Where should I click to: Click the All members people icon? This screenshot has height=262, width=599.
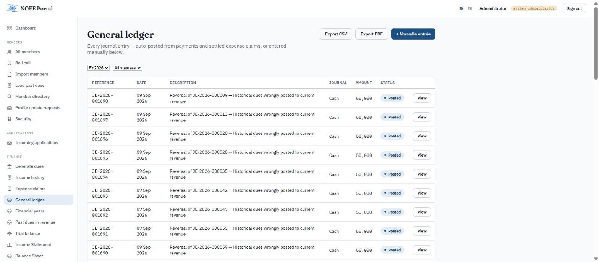click(x=10, y=52)
